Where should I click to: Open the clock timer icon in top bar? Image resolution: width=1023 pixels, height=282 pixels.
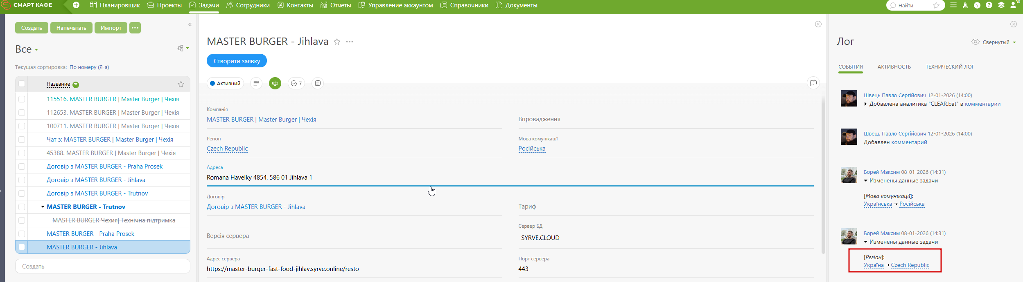tap(977, 5)
